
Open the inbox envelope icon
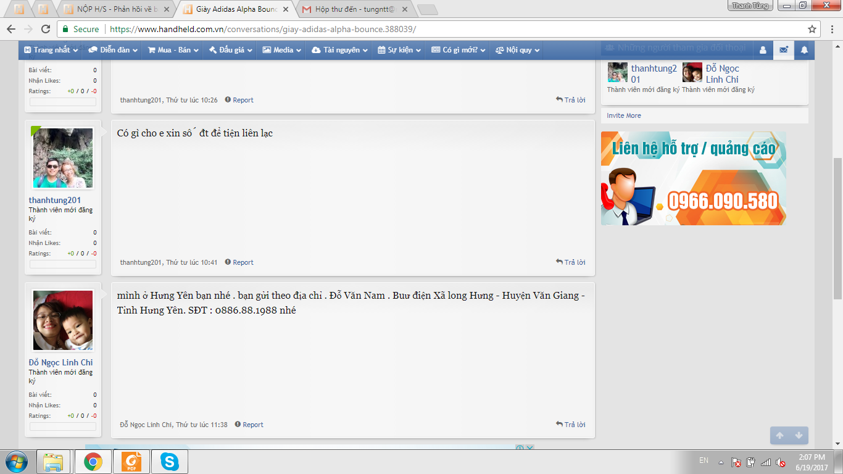(783, 50)
